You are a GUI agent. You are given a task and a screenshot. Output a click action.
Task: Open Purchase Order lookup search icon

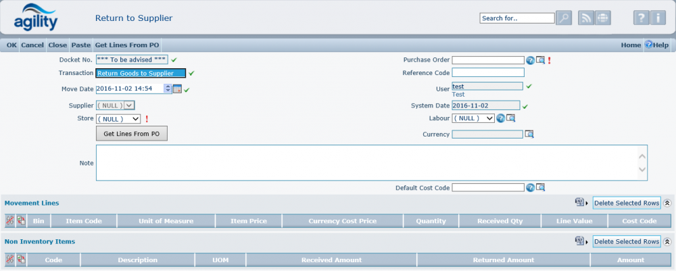pos(540,60)
